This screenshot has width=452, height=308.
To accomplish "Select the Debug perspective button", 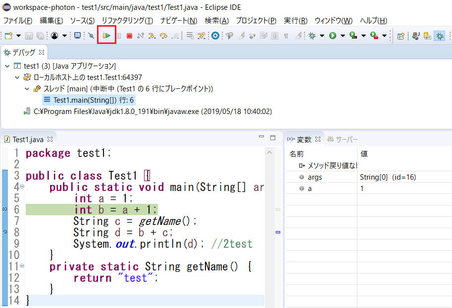I will pos(439,36).
